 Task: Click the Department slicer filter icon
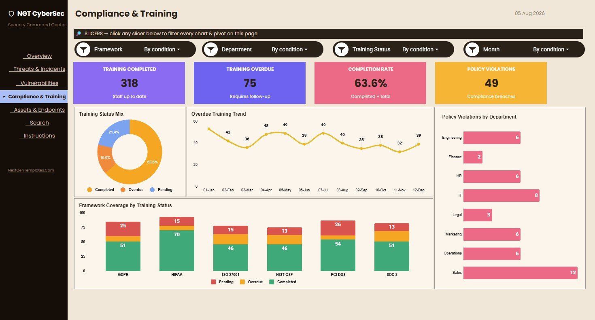click(x=211, y=49)
